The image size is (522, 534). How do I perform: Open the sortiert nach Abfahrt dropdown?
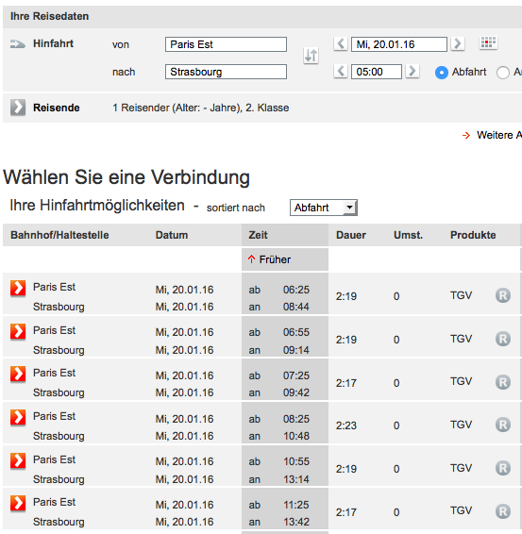(x=324, y=208)
